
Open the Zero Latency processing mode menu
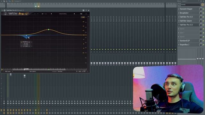(x=33, y=72)
